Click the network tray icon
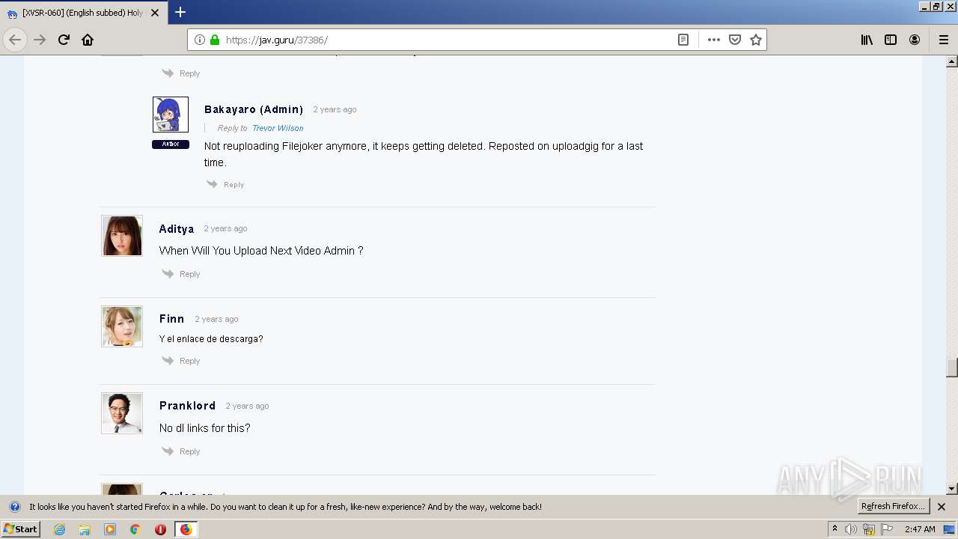Viewport: 958px width, 539px height. pos(869,529)
